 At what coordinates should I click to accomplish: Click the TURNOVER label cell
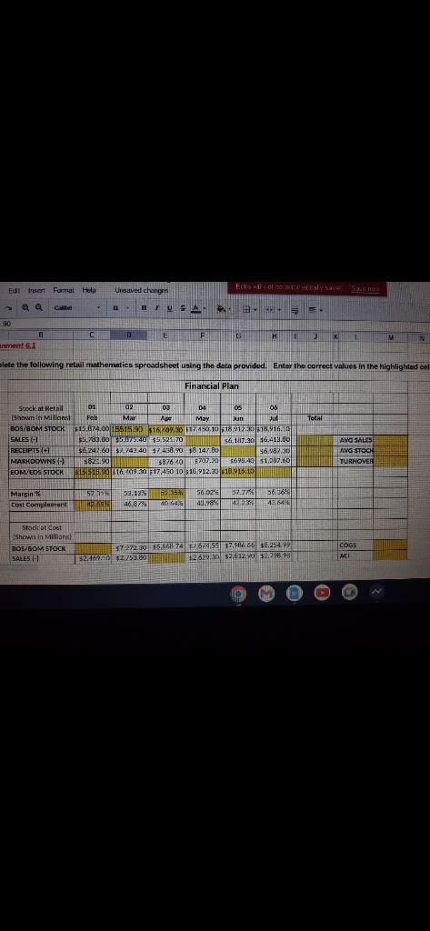tap(355, 459)
